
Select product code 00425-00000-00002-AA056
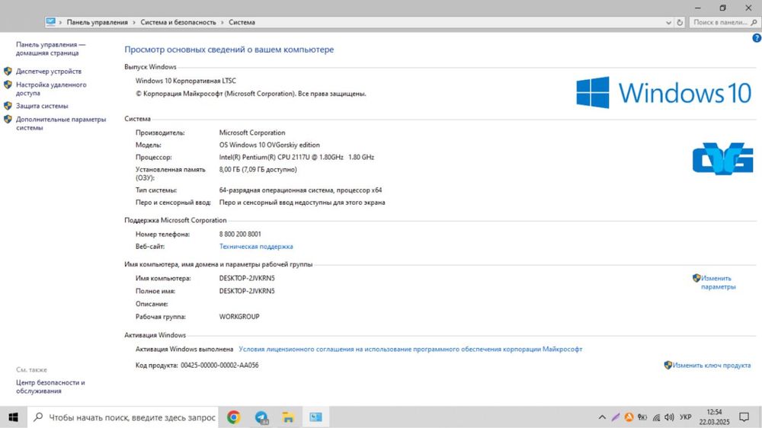click(x=219, y=366)
